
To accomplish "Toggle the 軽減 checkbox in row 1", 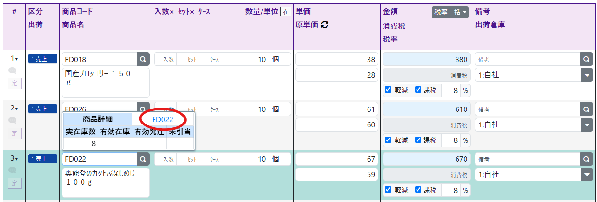I will (x=388, y=90).
